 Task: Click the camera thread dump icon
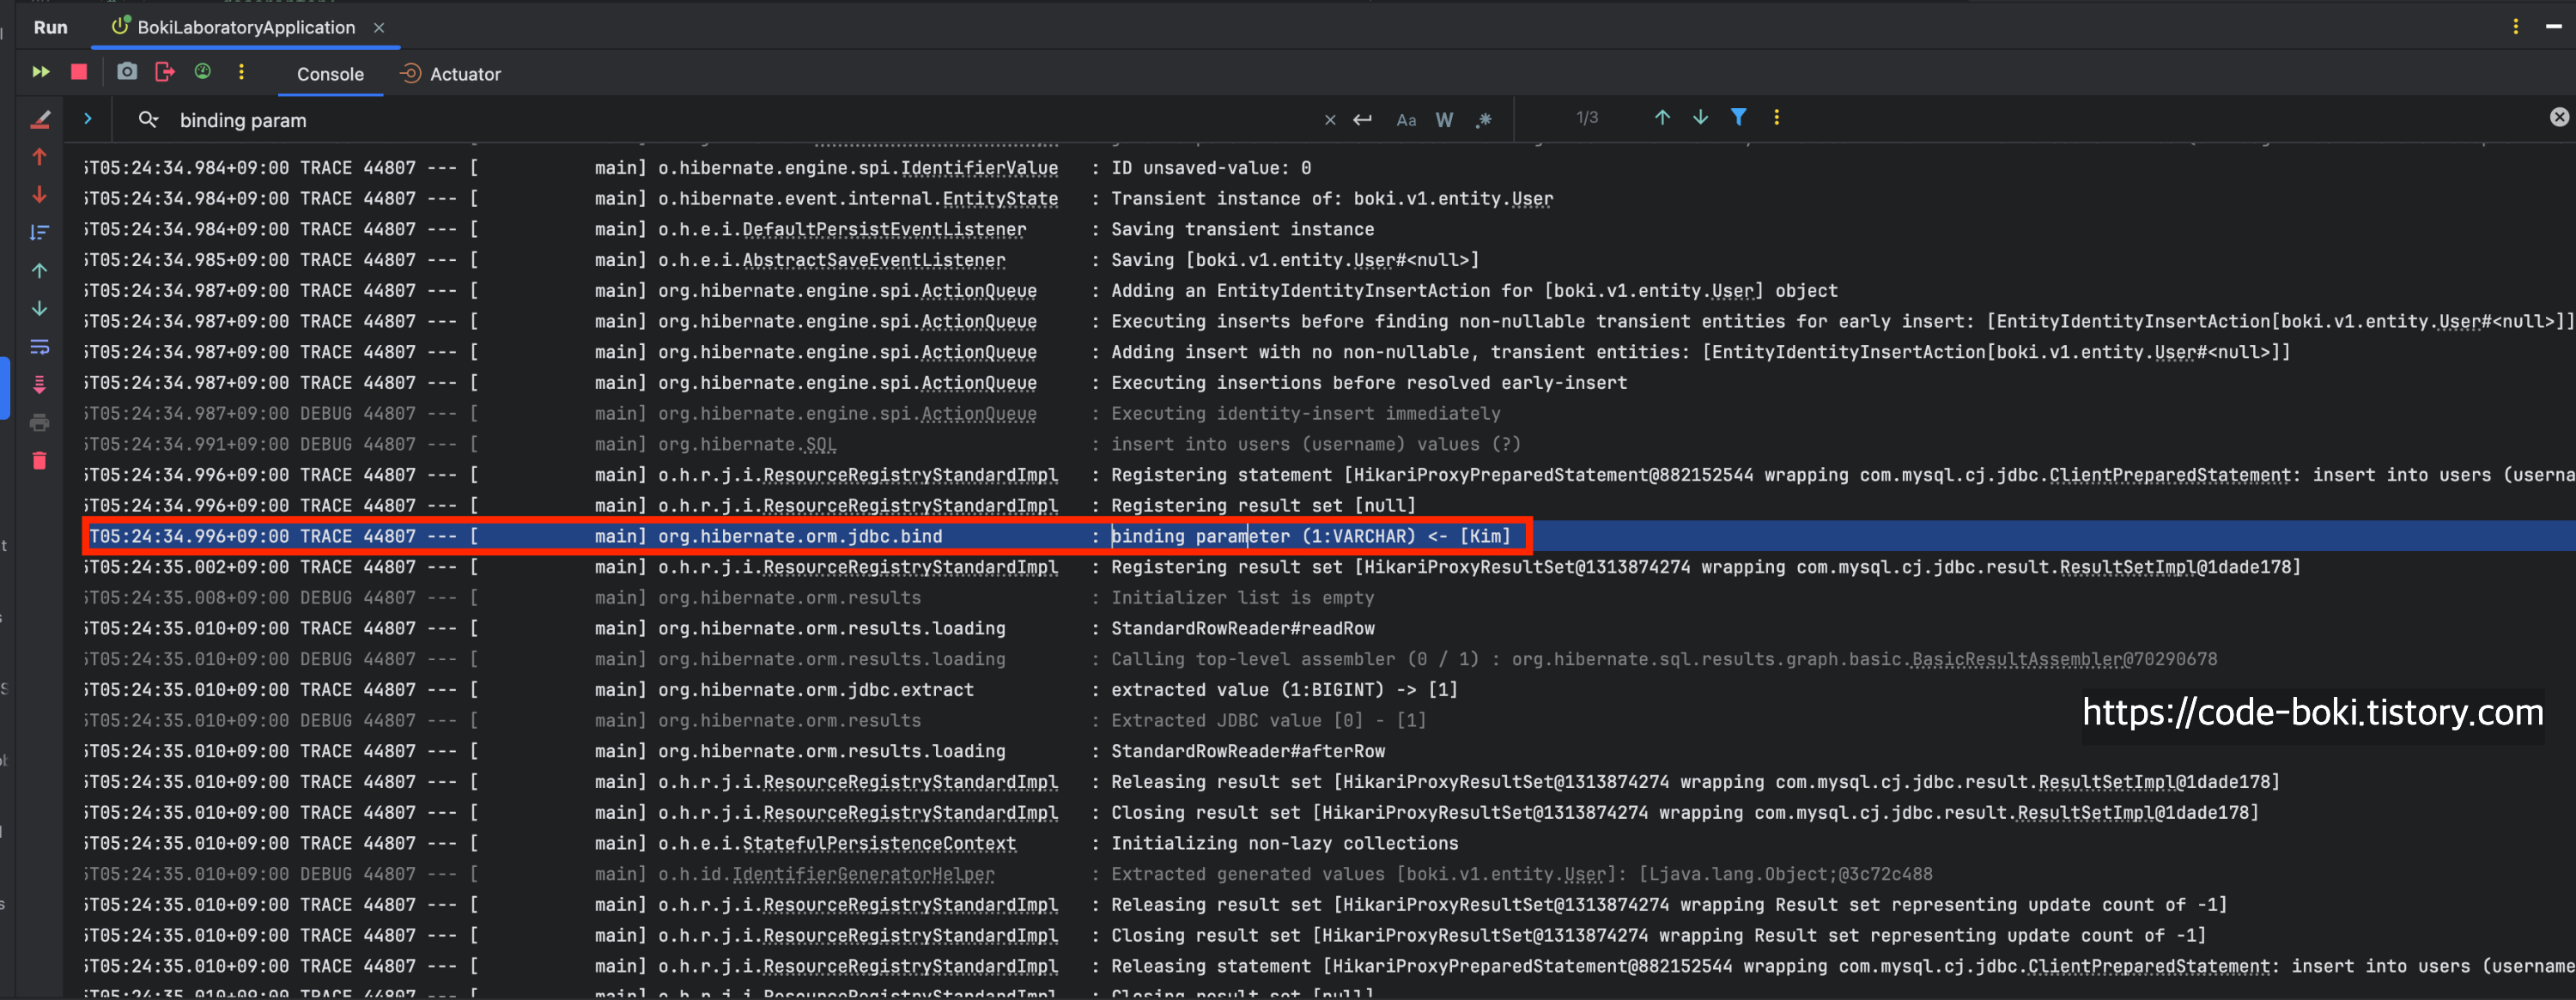127,72
